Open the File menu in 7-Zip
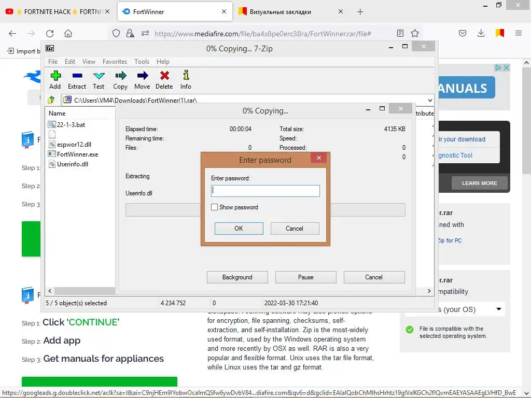531x398 pixels. 53,62
